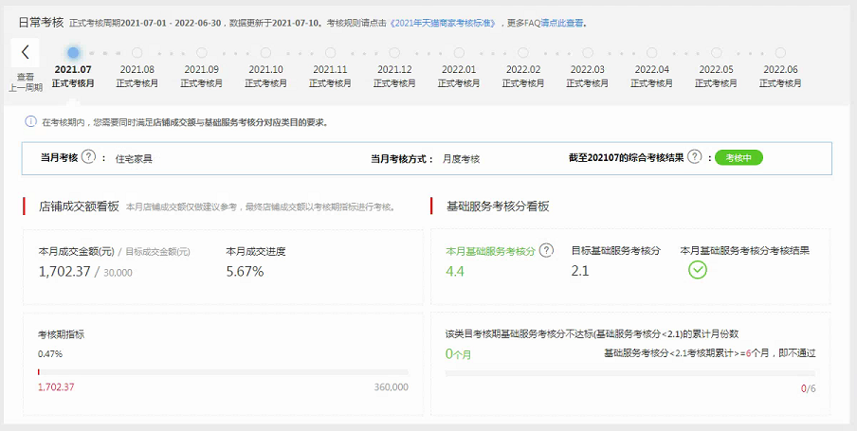Click the 月度考核 assessment method text
The height and width of the screenshot is (431, 857).
click(x=462, y=159)
